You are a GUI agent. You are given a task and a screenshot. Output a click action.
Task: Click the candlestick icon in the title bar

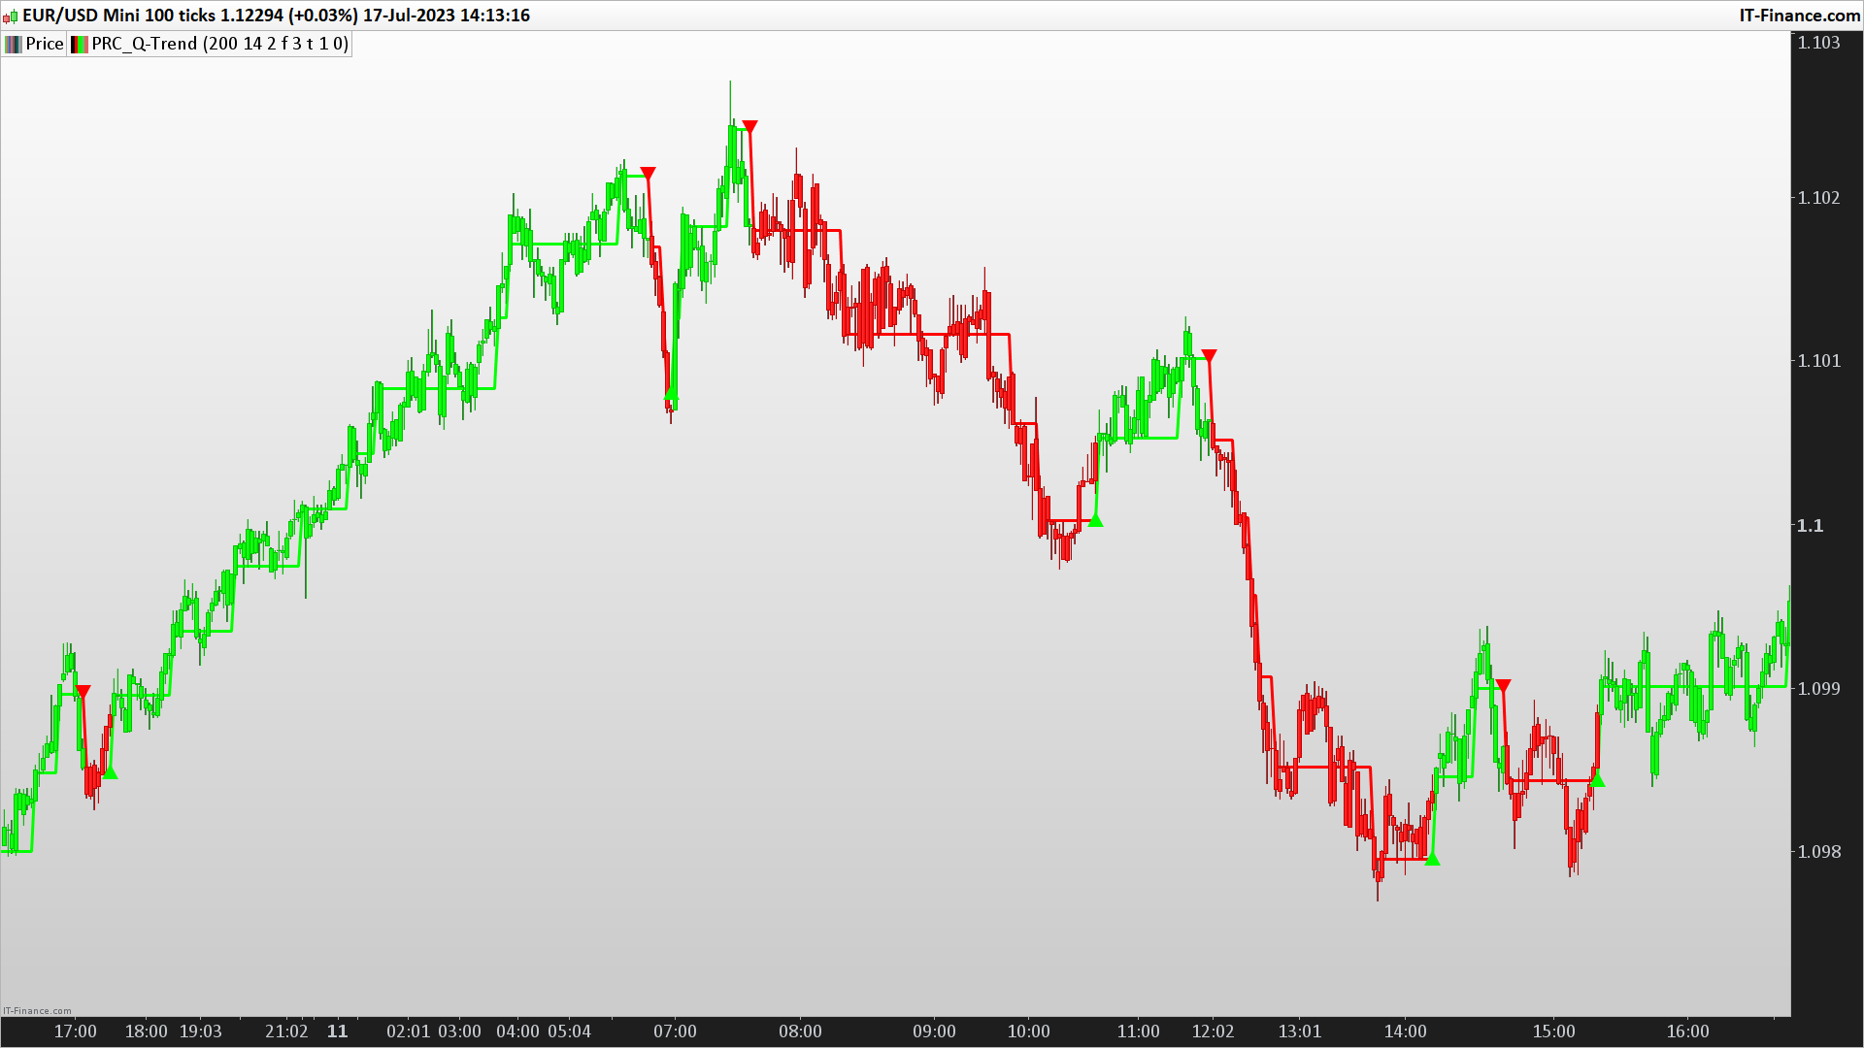coord(10,16)
